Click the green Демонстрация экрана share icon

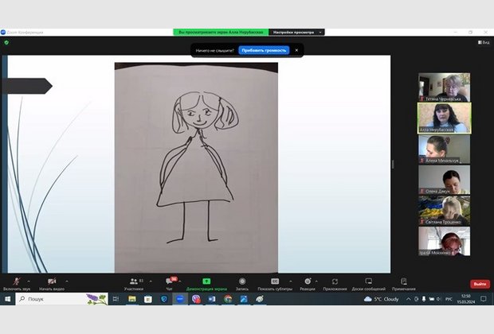pos(206,282)
